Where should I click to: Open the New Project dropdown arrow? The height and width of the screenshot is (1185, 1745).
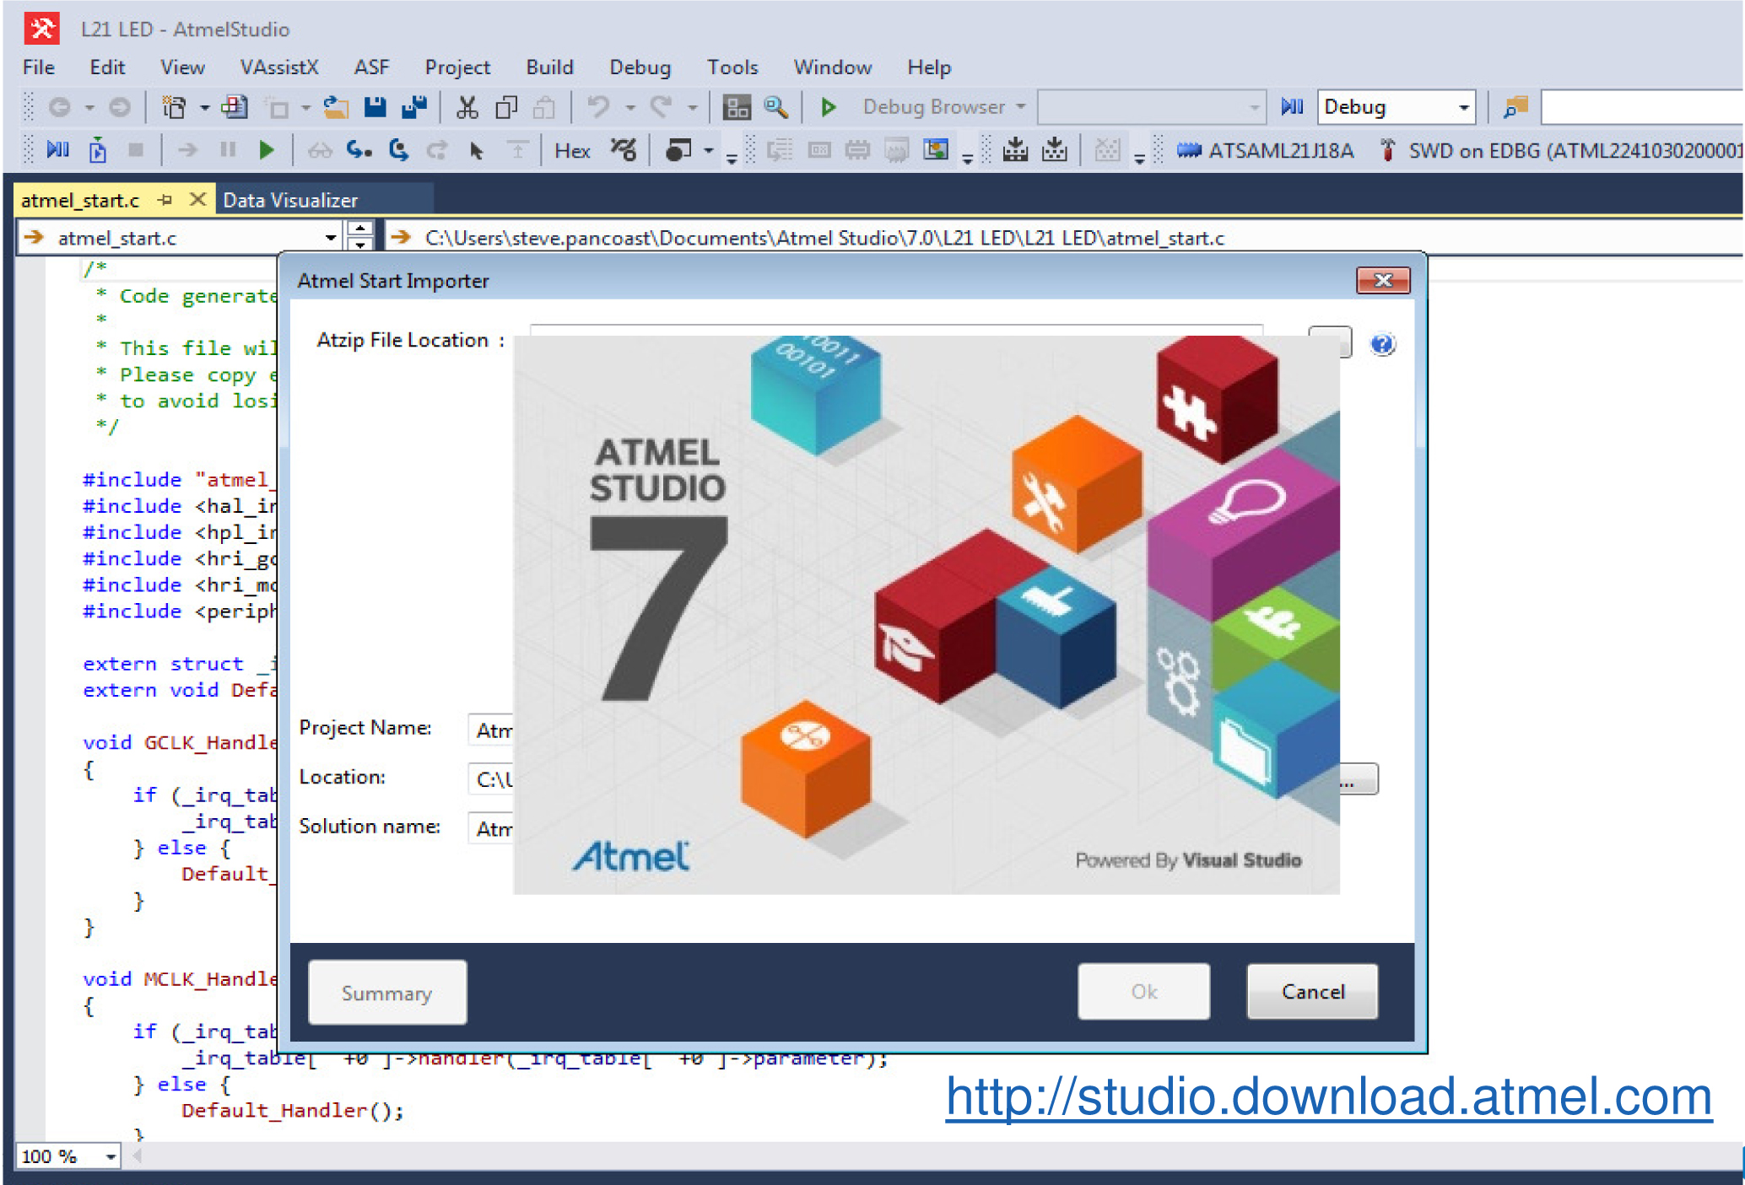204,108
